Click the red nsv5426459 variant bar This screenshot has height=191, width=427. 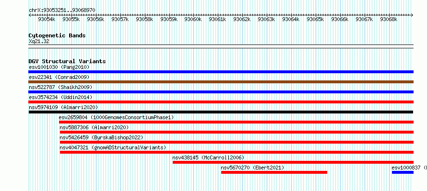point(237,142)
